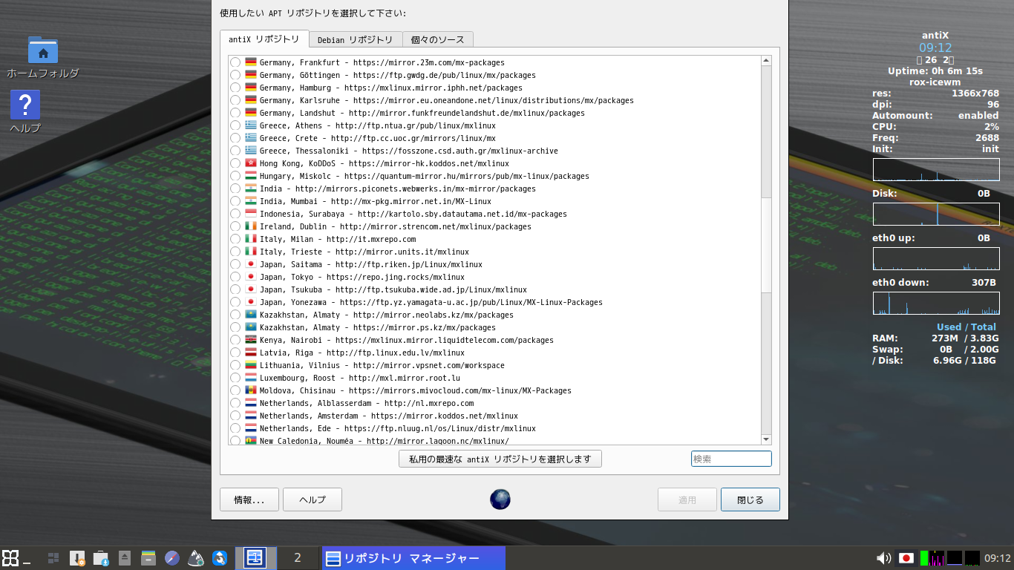The image size is (1014, 570).
Task: Select the Kazakhstan neolabs.kz mirror radio button
Action: 235,315
